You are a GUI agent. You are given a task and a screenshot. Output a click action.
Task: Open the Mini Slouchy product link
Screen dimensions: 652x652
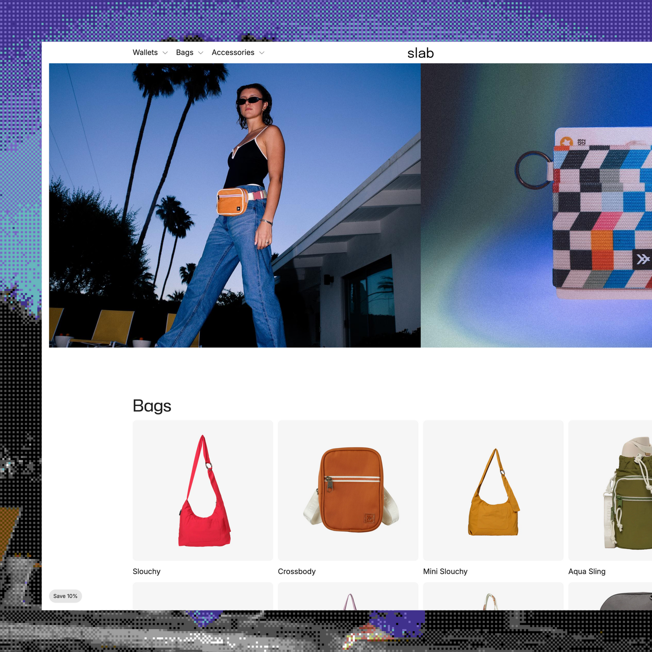point(445,571)
